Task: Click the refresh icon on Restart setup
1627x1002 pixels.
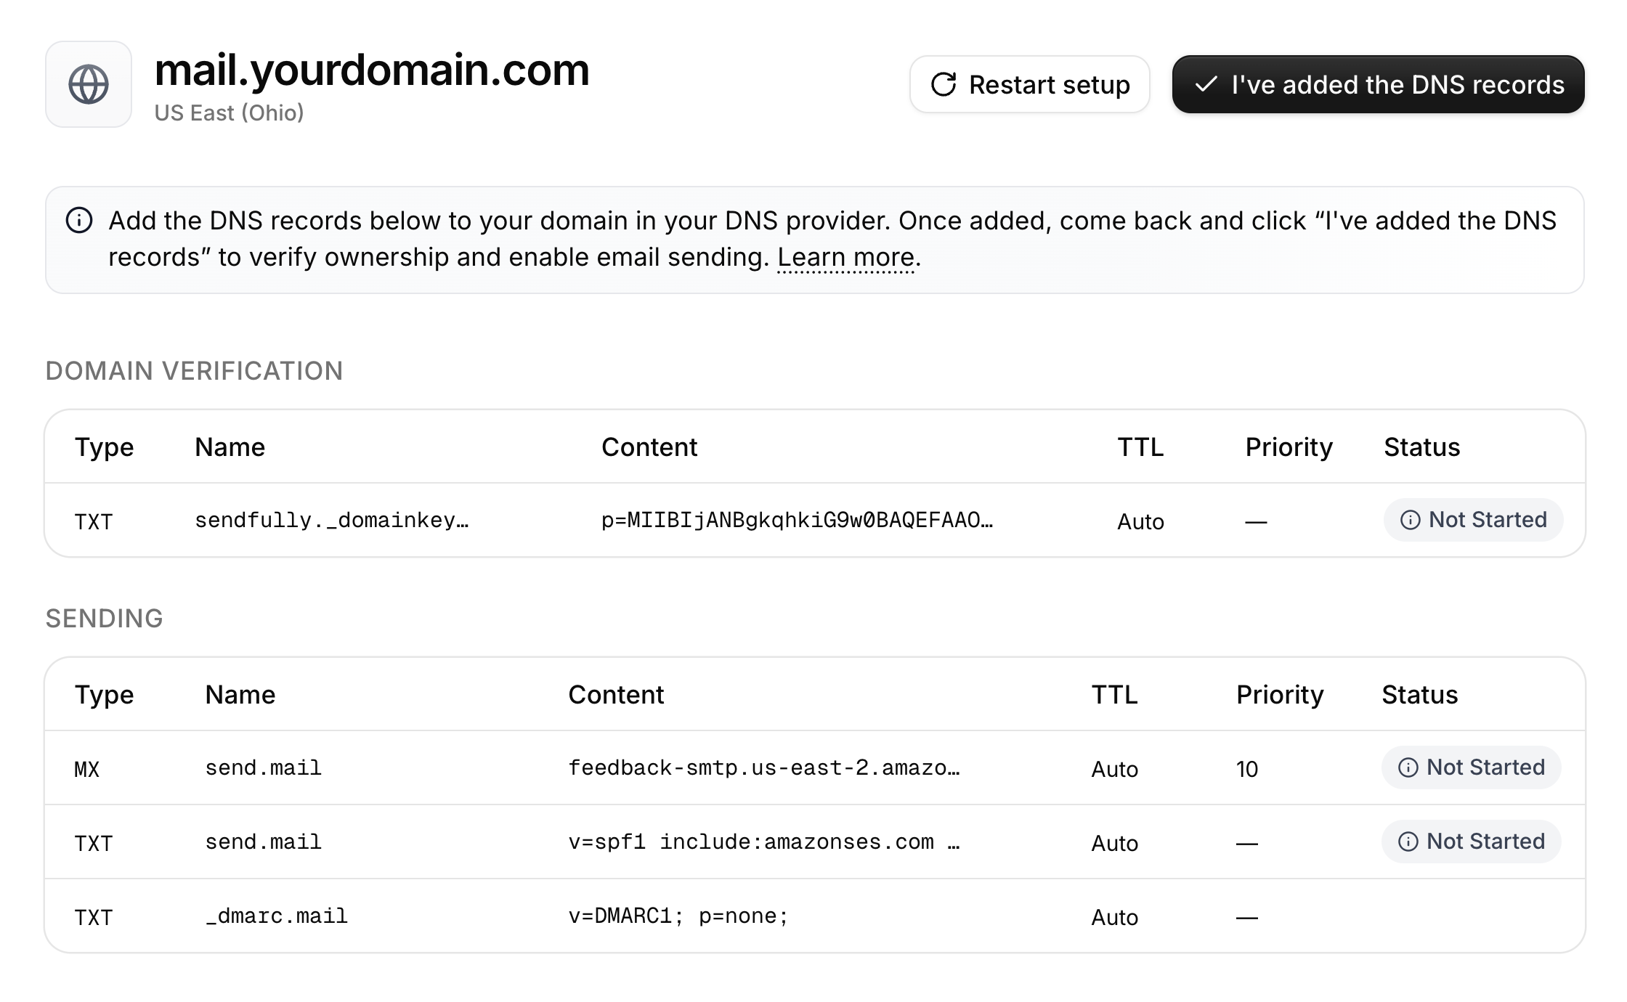Action: click(x=943, y=84)
